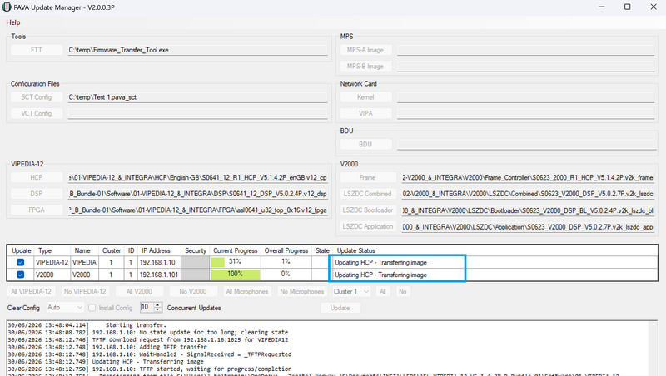Click the LSZDC Bootloader button
The width and height of the screenshot is (666, 376).
[x=368, y=210]
